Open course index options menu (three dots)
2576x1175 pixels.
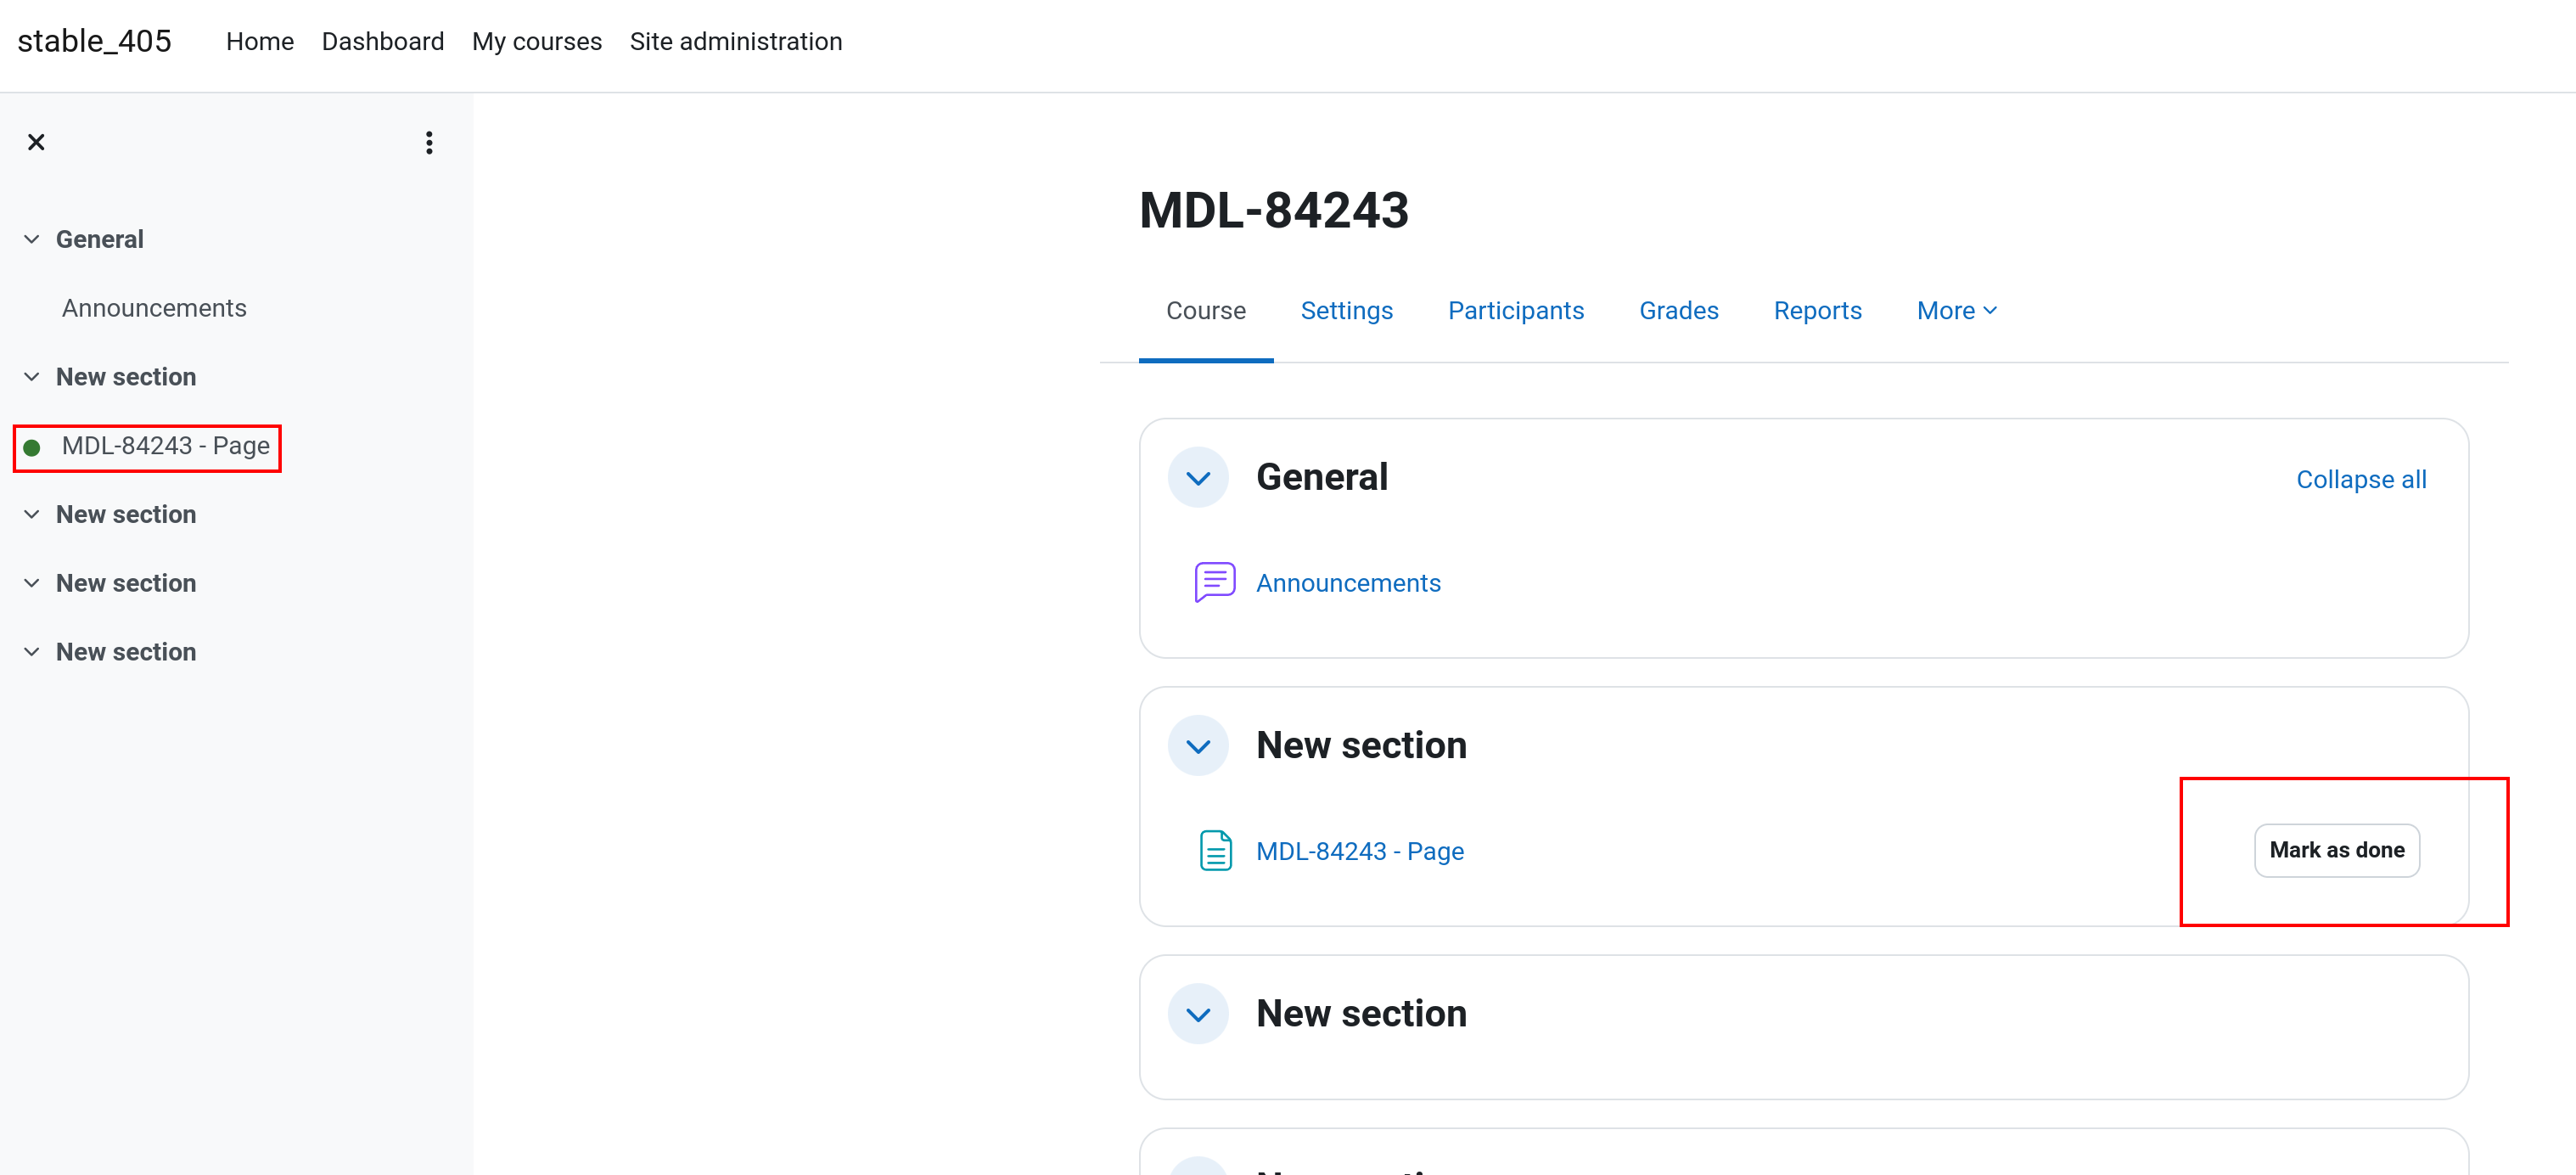pos(429,143)
